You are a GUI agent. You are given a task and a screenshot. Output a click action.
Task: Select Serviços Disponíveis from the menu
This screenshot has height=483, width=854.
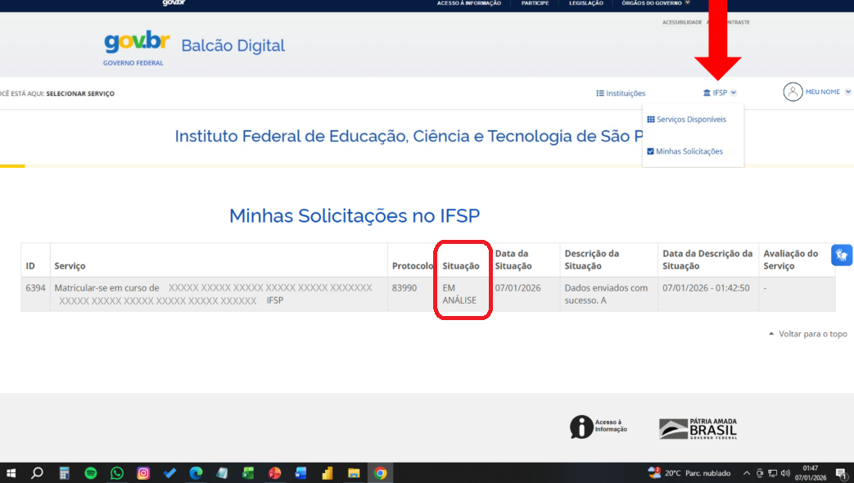[x=686, y=120]
